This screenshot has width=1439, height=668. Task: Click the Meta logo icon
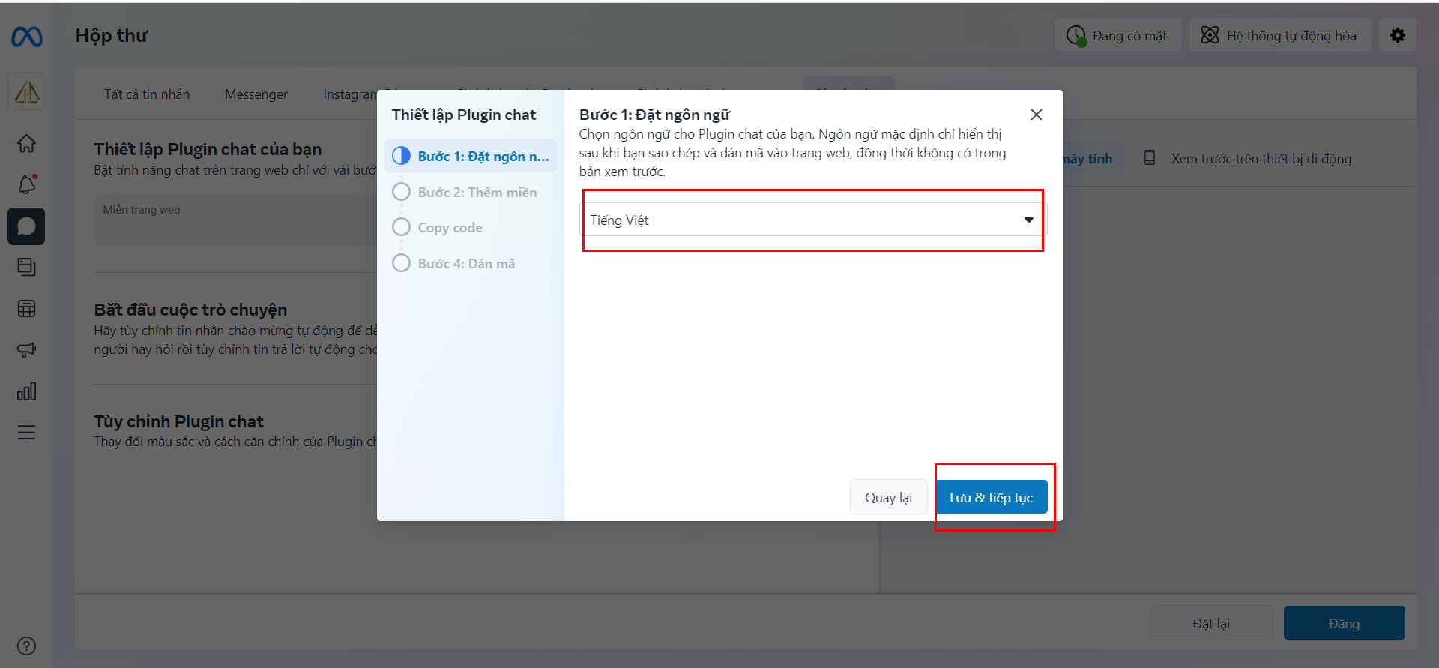27,37
